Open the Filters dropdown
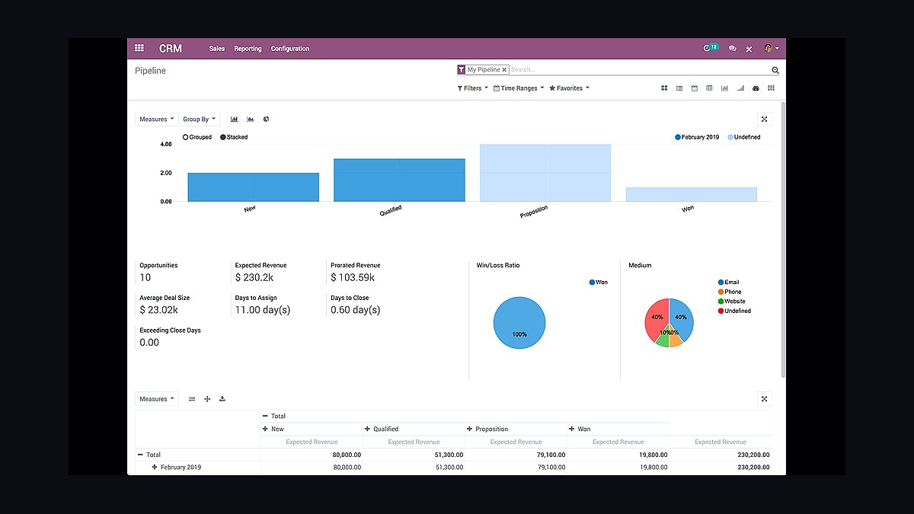 point(473,88)
